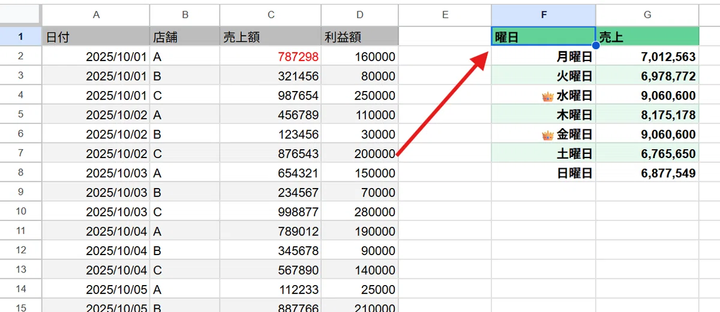Screen dimensions: 720x312
Task: Select the sales cell 789012
Action: (271, 232)
